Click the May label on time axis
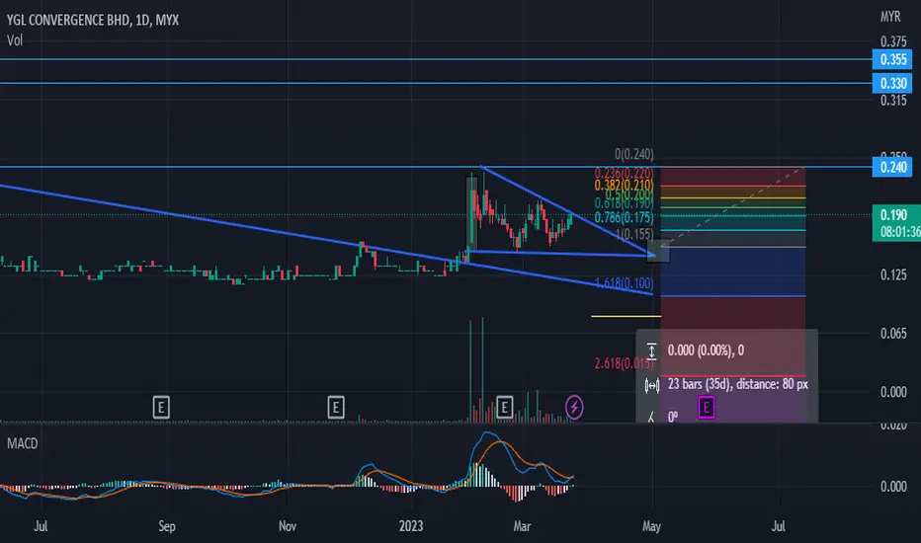The width and height of the screenshot is (921, 543). point(651,526)
